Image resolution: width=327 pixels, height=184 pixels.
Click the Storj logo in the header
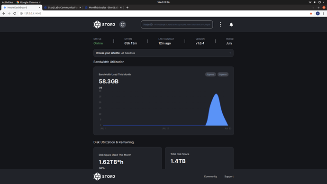[104, 24]
